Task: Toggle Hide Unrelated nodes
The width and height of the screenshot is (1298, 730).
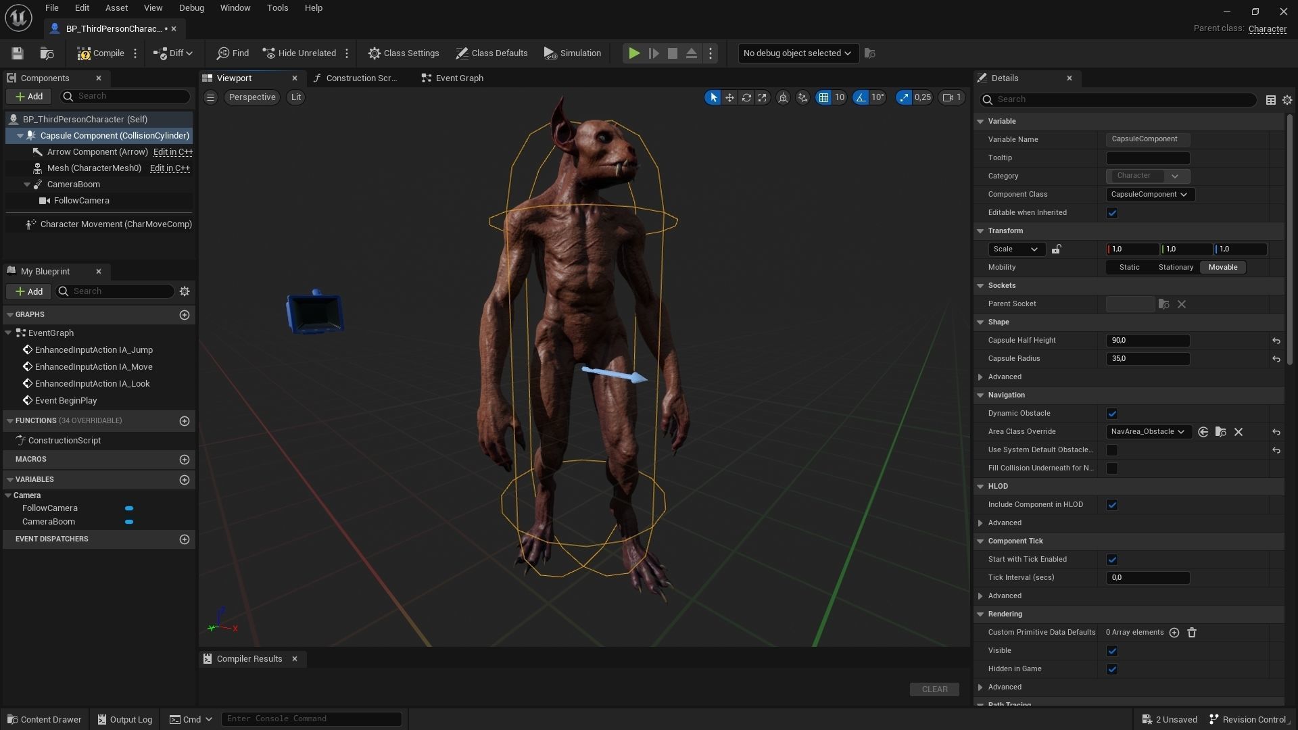Action: coord(299,53)
